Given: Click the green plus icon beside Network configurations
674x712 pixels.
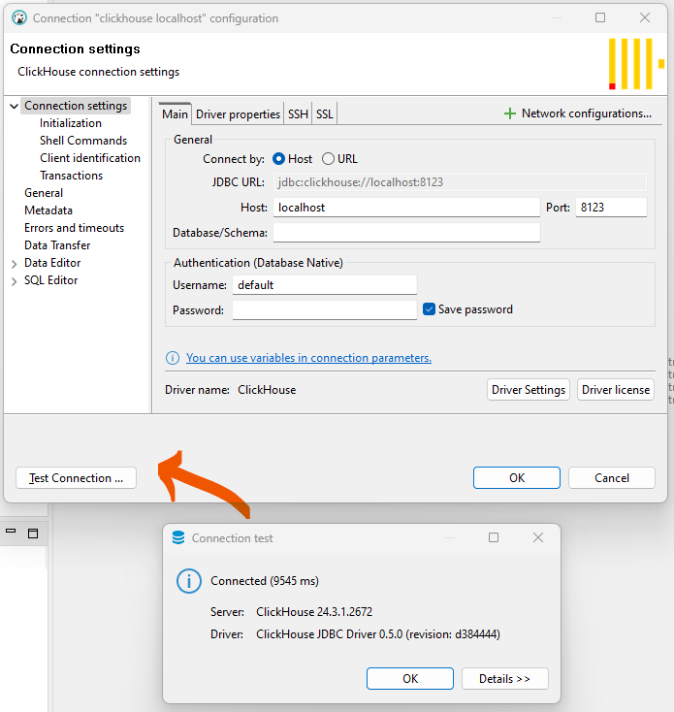Looking at the screenshot, I should click(510, 113).
